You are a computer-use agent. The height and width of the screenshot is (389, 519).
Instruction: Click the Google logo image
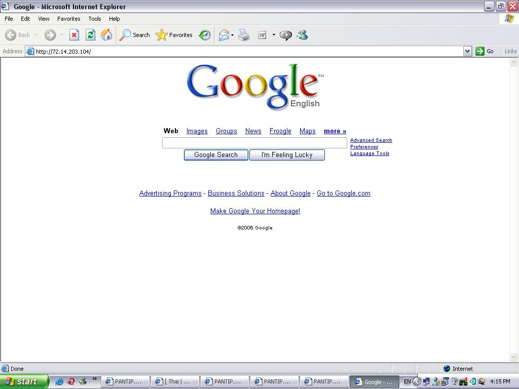(x=255, y=87)
